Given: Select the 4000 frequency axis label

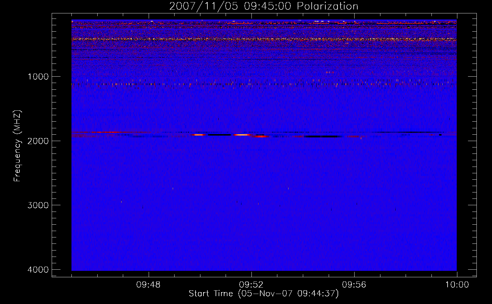Looking at the screenshot, I should [38, 270].
